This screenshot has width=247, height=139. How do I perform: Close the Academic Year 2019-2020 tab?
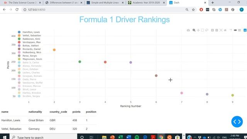pos(164,3)
